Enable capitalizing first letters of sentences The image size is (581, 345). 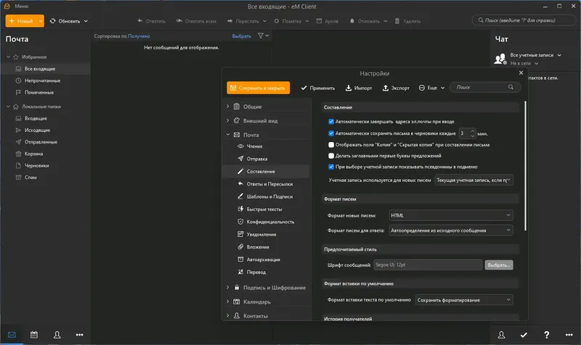coord(331,155)
